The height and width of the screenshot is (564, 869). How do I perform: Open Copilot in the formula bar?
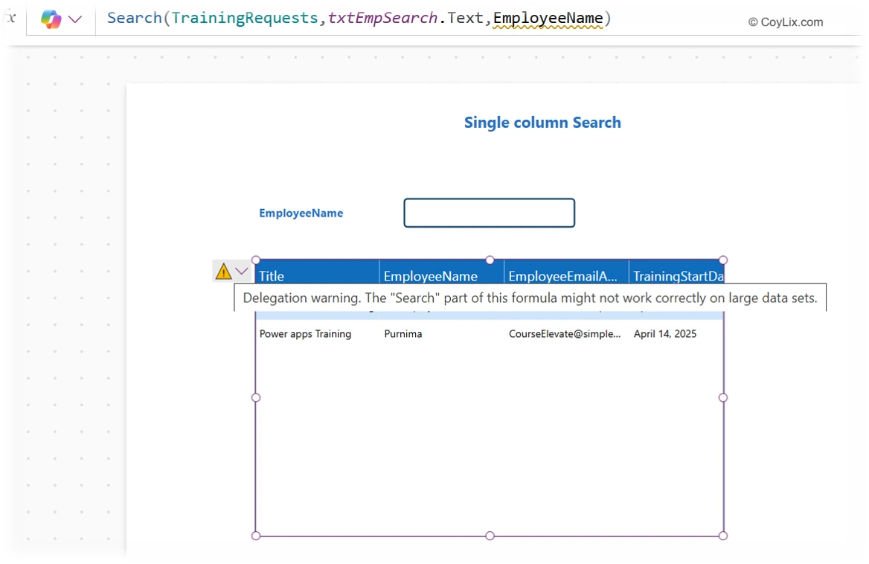51,19
